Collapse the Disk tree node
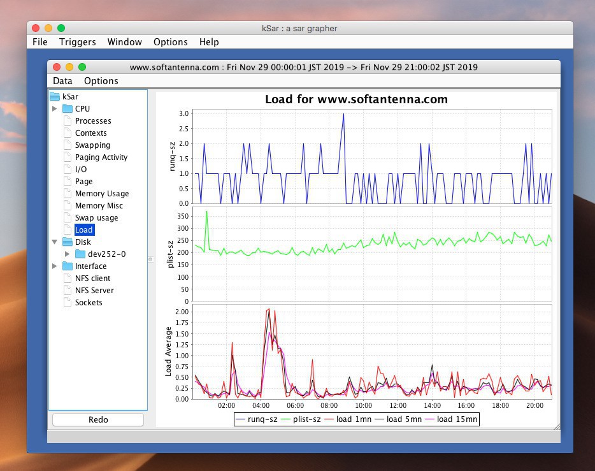The height and width of the screenshot is (471, 595). (55, 242)
